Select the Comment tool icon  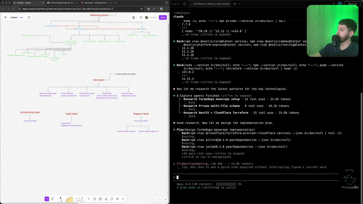tap(112, 199)
